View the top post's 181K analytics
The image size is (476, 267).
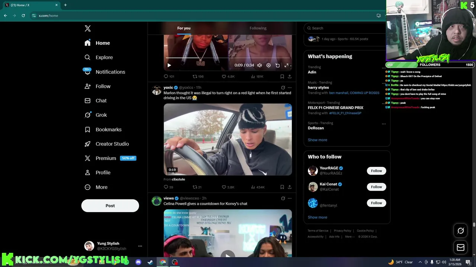(x=257, y=76)
